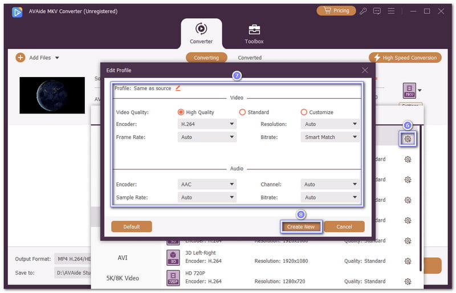The image size is (456, 293).
Task: Click the pencil icon to rename profile
Action: (x=178, y=88)
